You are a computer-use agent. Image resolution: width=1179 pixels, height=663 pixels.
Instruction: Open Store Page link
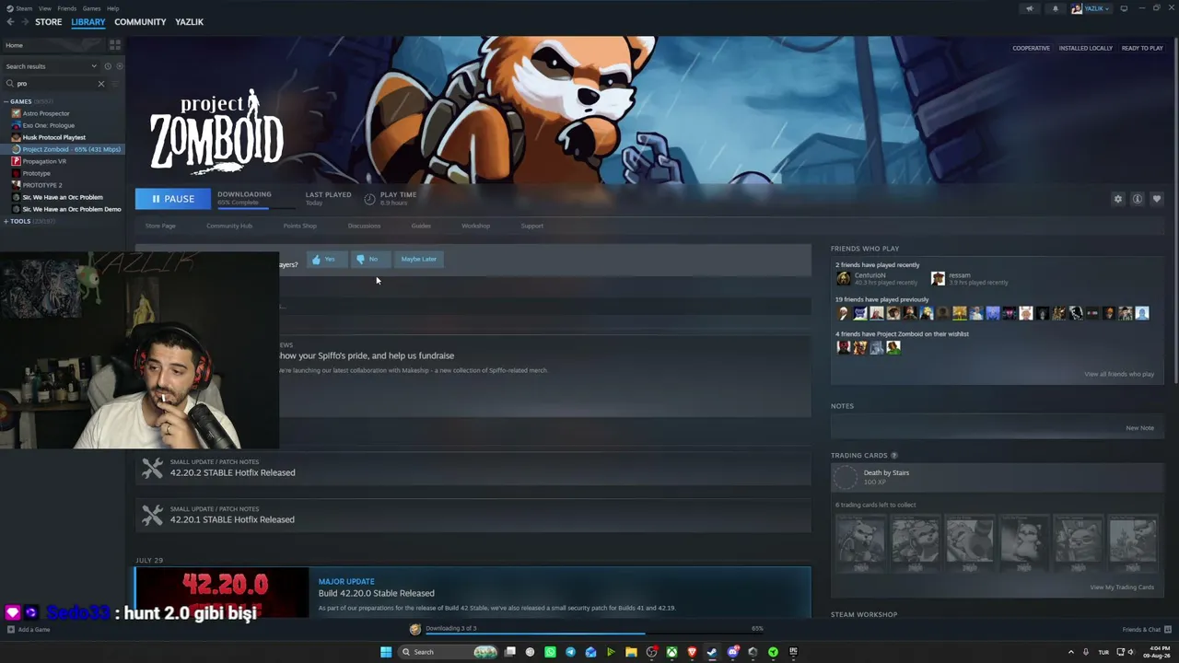point(160,226)
